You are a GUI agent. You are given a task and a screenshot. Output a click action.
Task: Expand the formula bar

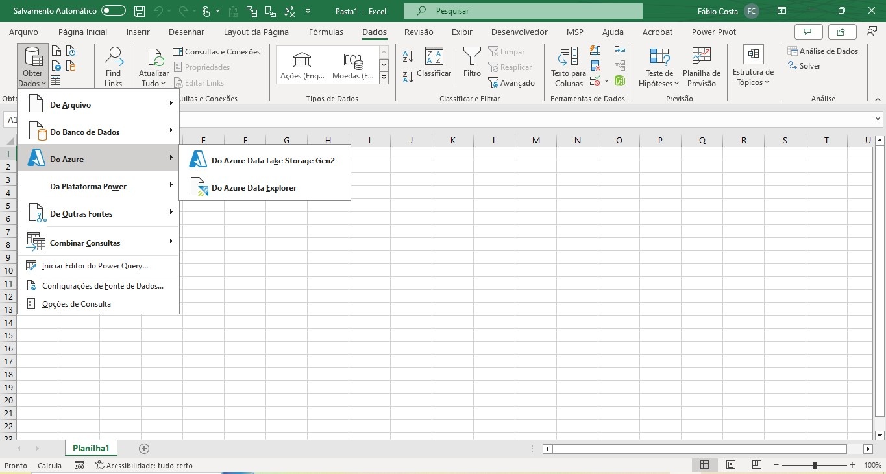point(878,119)
